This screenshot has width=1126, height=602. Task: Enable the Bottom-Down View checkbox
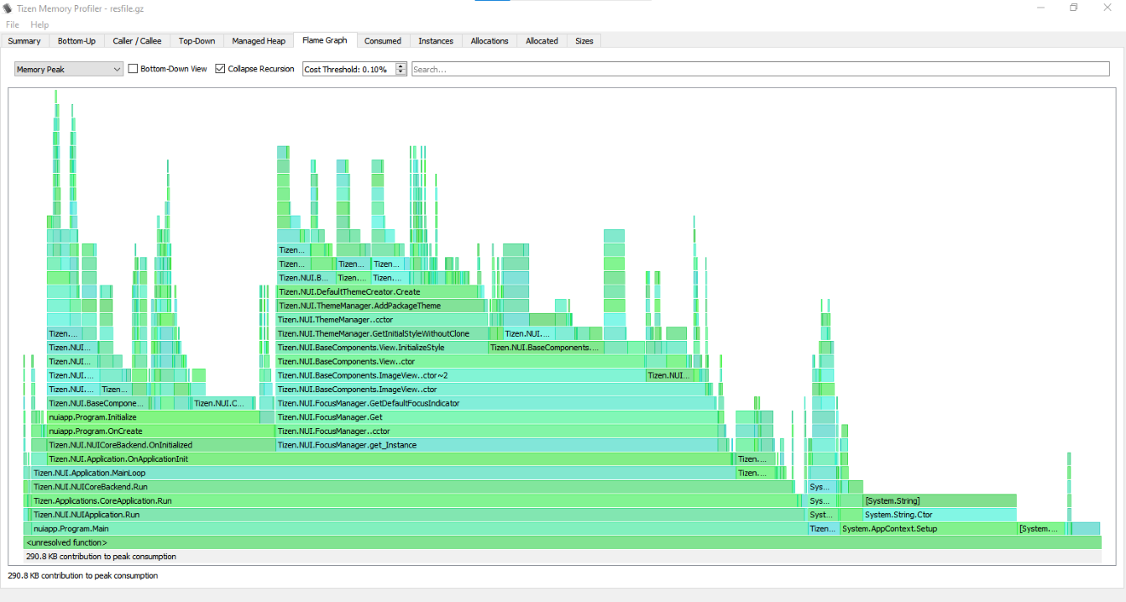(132, 69)
